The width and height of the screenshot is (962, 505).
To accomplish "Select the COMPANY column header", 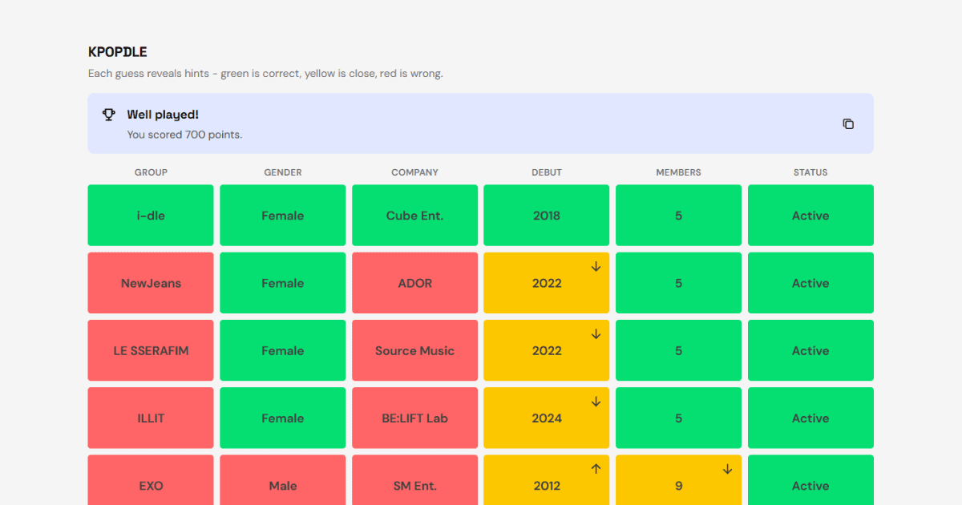I will click(x=414, y=172).
